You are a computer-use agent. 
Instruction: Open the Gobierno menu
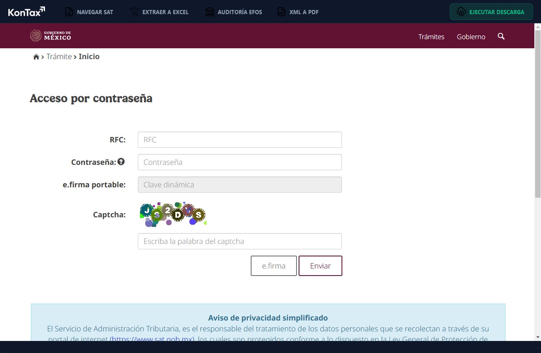pos(471,37)
